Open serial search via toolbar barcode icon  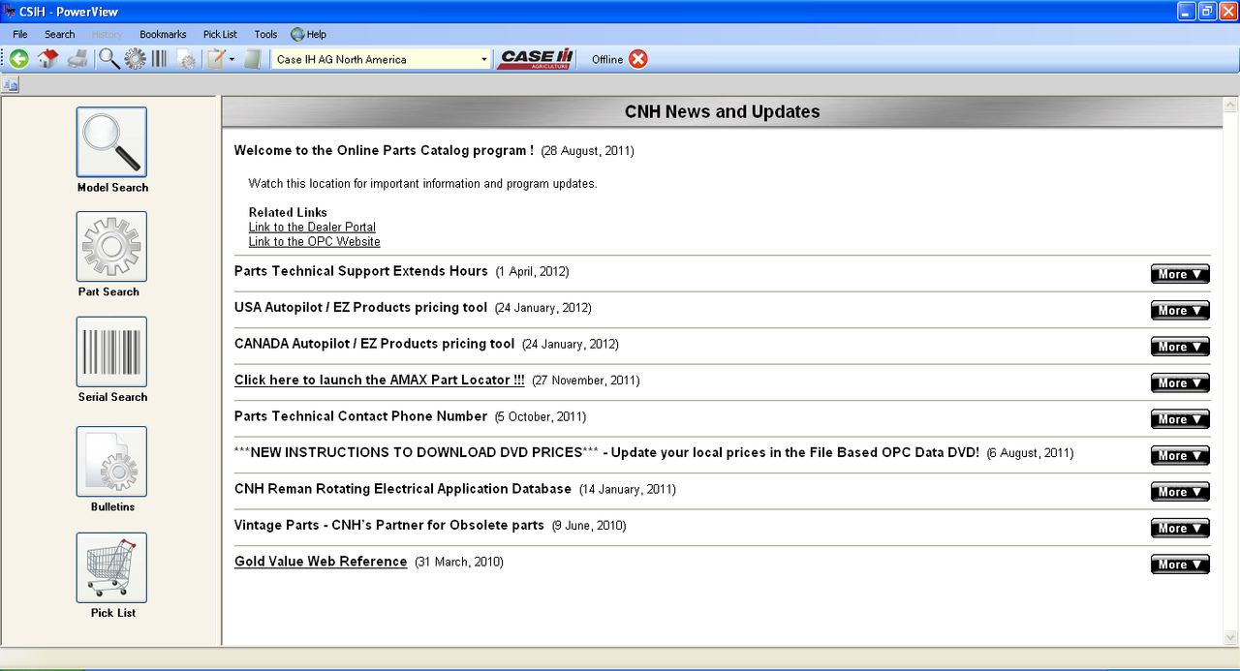160,59
